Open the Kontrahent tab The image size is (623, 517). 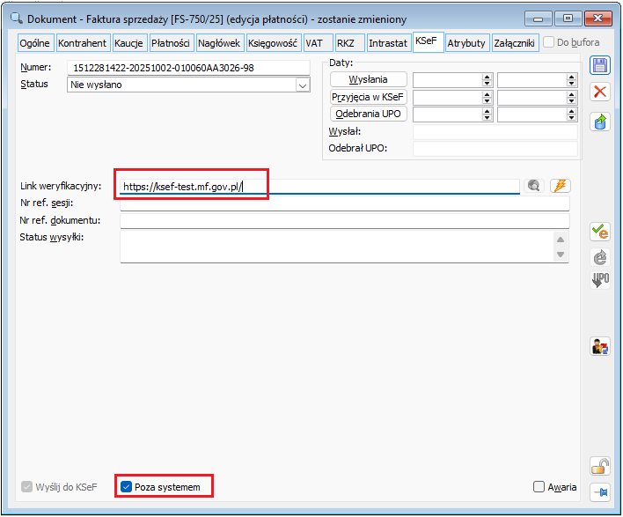pyautogui.click(x=82, y=43)
